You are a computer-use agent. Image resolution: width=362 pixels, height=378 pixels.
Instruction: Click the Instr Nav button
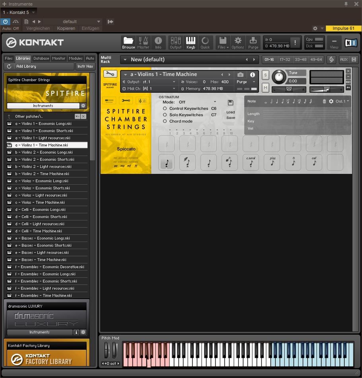(x=85, y=66)
